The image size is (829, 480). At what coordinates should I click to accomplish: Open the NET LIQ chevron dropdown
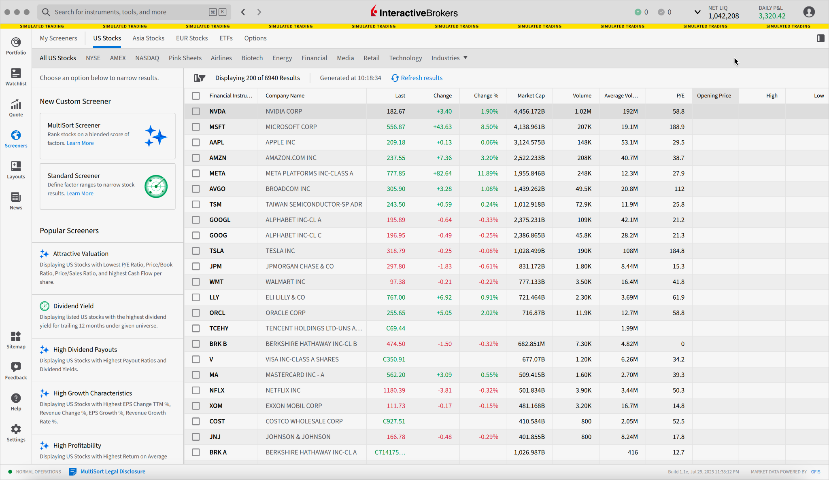pos(697,12)
